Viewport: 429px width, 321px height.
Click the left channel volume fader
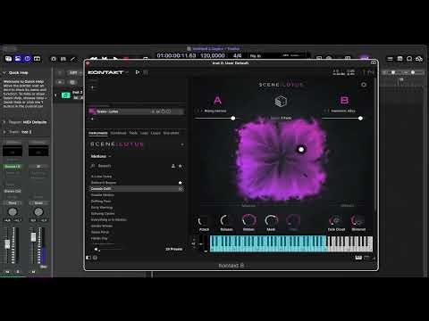(7, 244)
